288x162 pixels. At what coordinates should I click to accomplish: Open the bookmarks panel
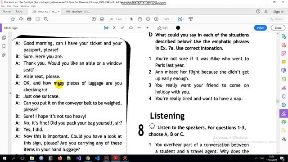[4, 46]
